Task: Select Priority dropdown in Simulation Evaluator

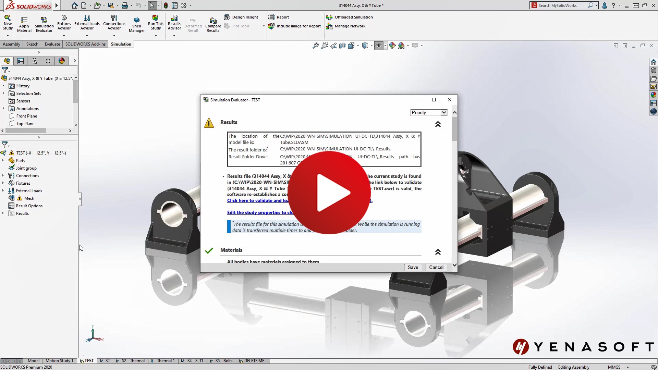Action: click(x=428, y=112)
